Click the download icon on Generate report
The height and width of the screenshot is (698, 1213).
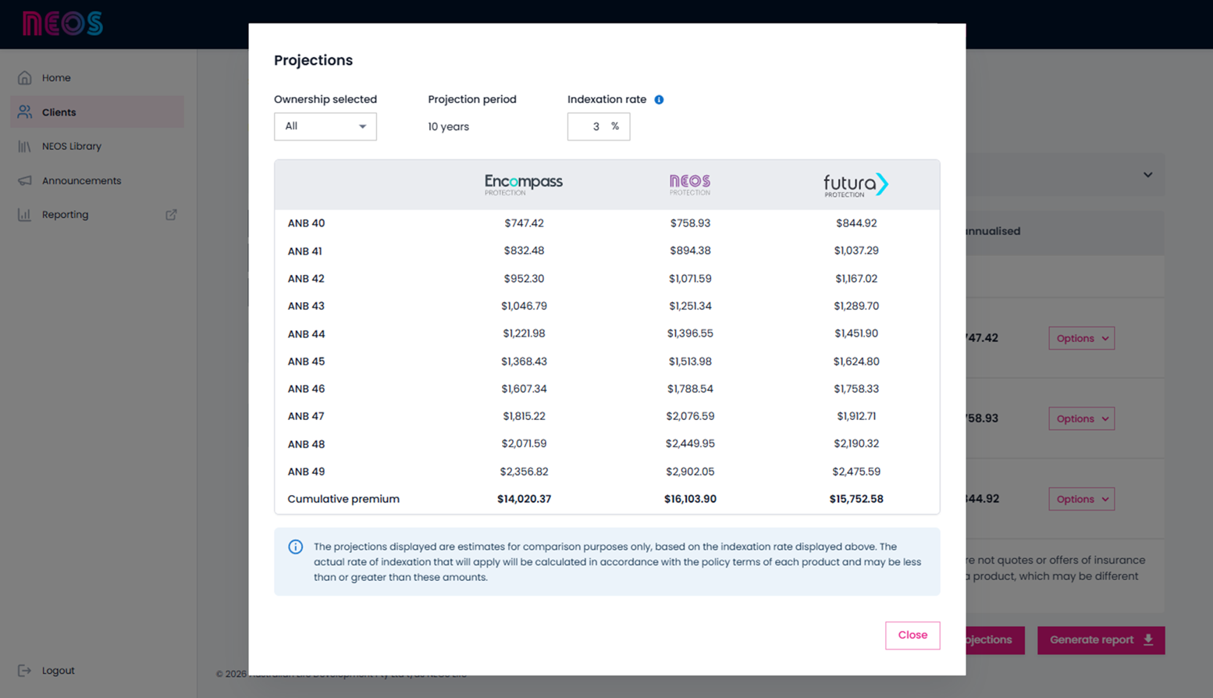click(1148, 640)
